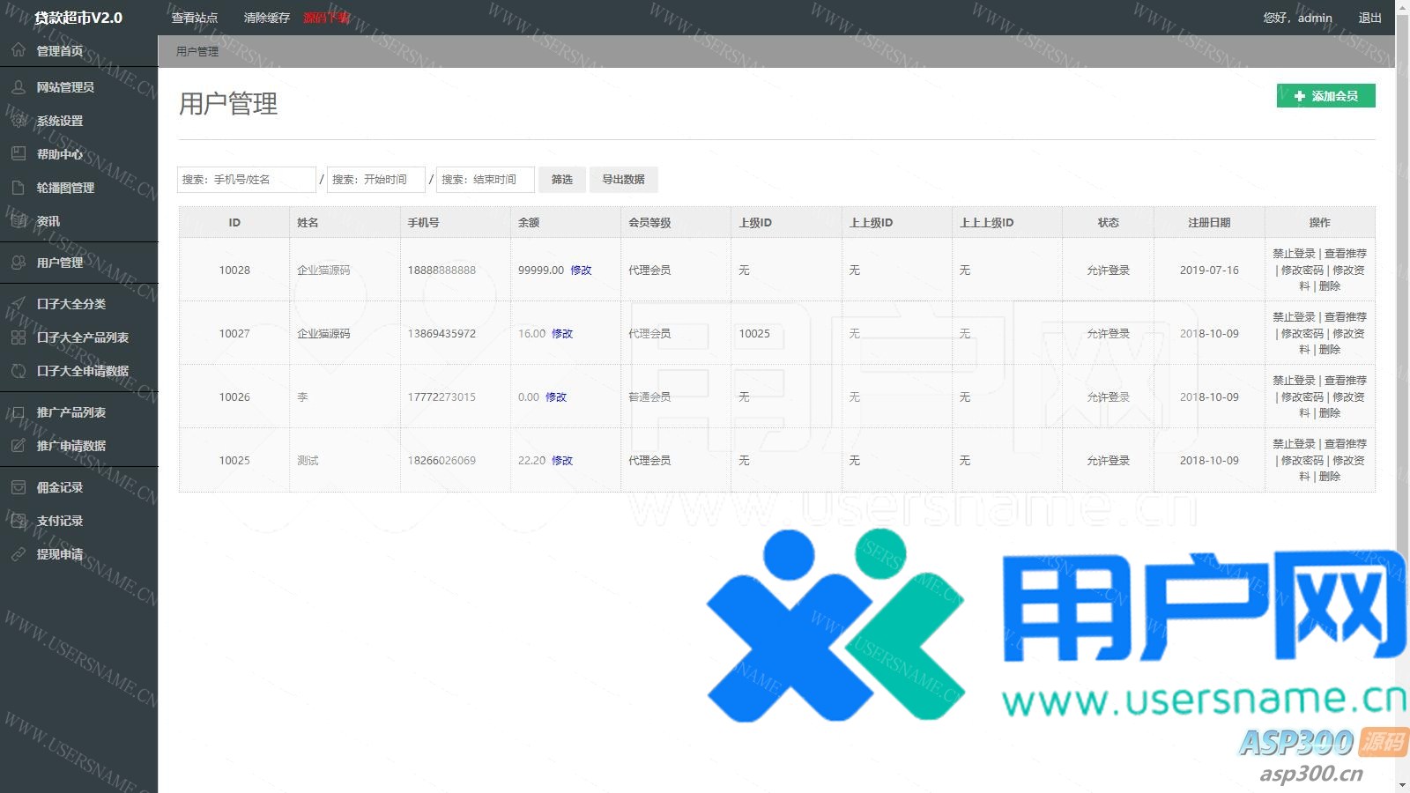Open 查看站点 in the top bar
Viewport: 1410px width, 793px height.
(195, 18)
